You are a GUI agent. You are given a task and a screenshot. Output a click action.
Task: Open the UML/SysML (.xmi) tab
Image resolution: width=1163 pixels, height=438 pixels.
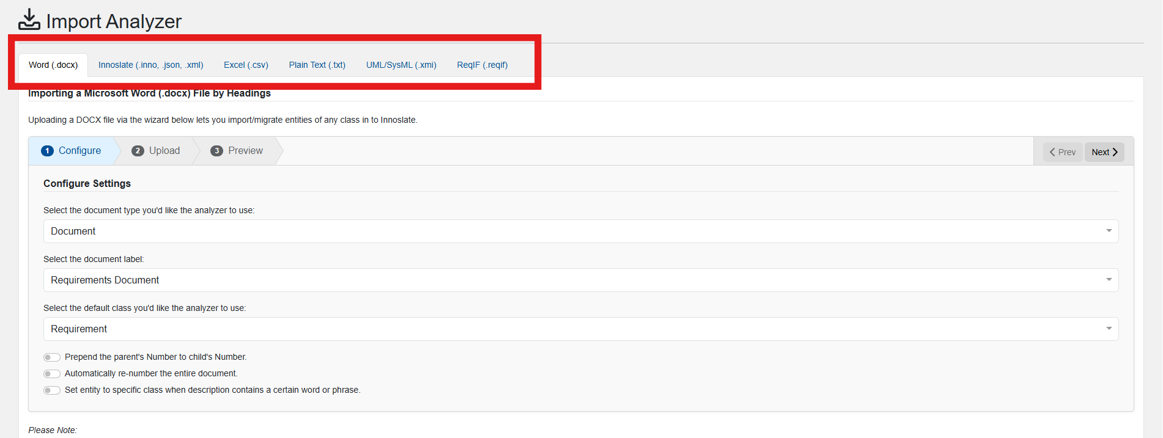[x=401, y=65]
